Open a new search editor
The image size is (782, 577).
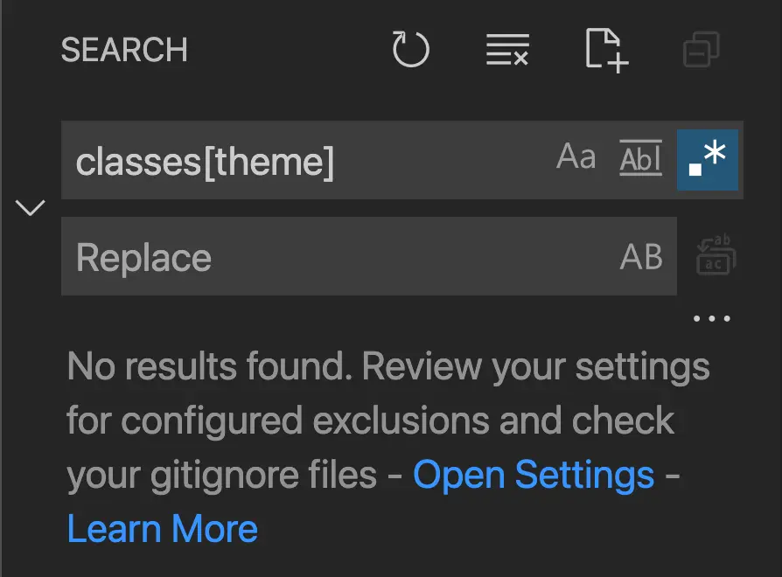(606, 51)
